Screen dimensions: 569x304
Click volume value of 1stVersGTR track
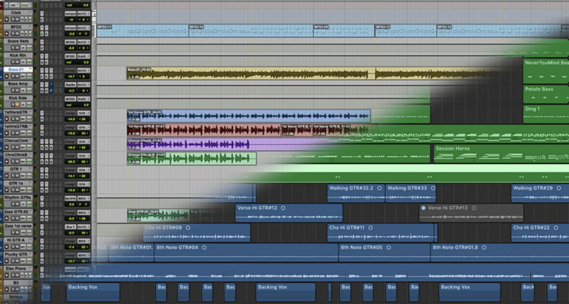[71, 119]
